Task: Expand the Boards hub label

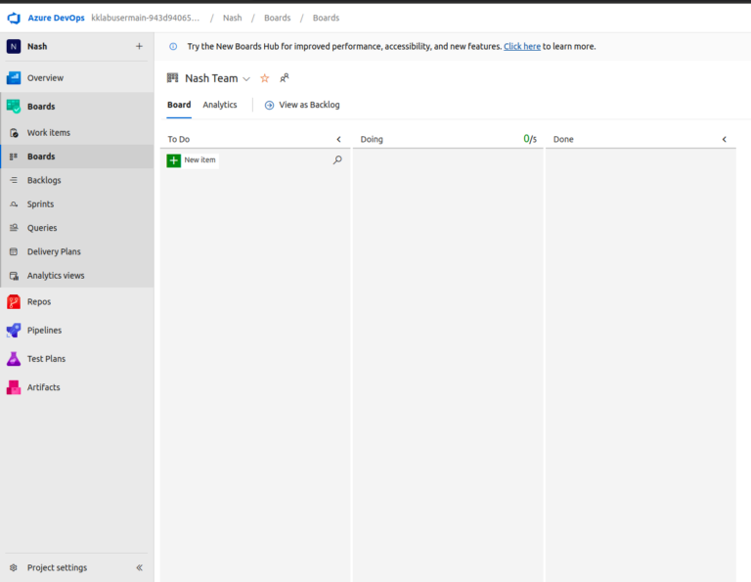Action: [x=41, y=107]
